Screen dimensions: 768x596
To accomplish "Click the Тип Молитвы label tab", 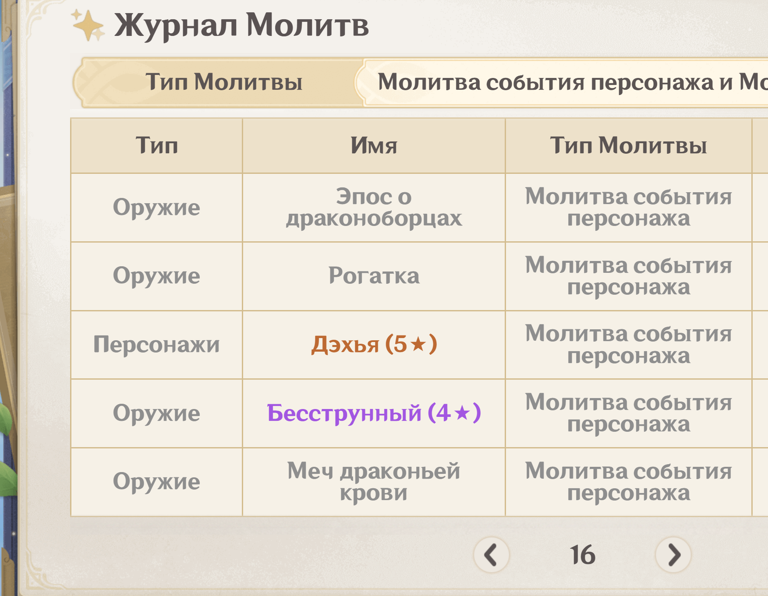I will click(223, 82).
